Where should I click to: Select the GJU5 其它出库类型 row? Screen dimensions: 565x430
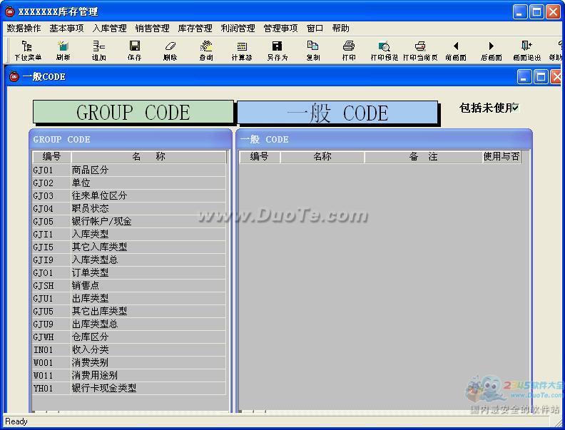pos(129,312)
